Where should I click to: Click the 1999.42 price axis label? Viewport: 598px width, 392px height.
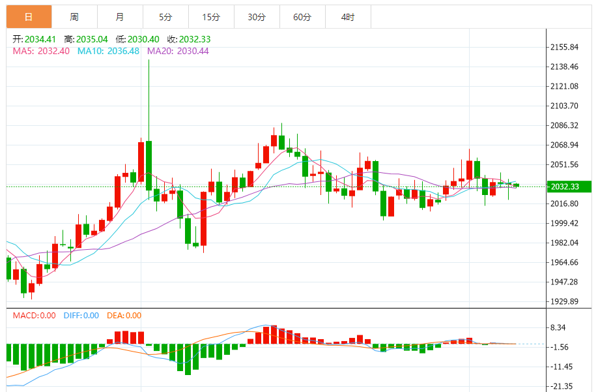(x=564, y=223)
